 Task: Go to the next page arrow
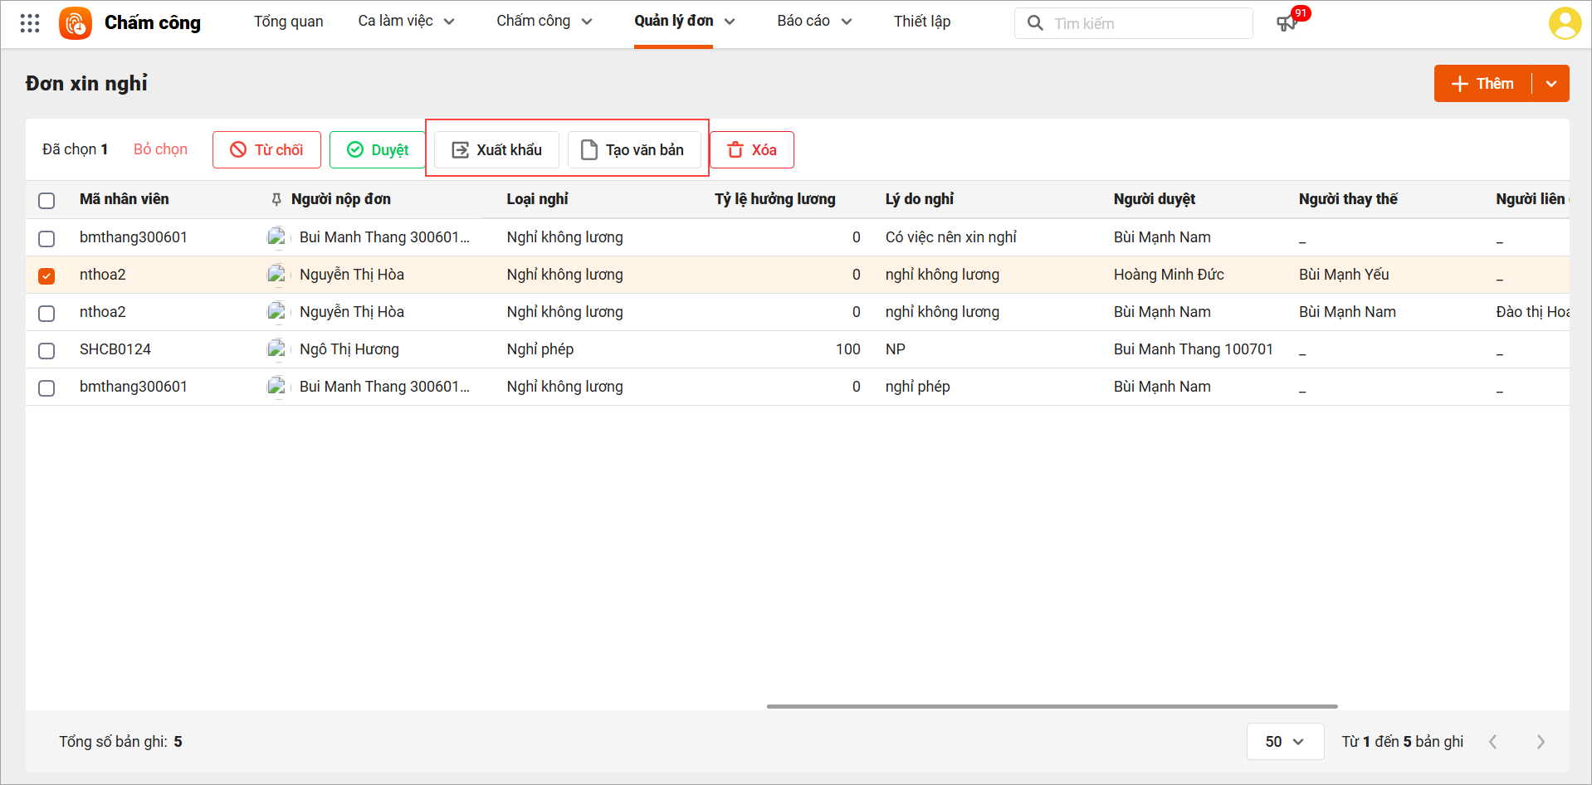click(1541, 742)
